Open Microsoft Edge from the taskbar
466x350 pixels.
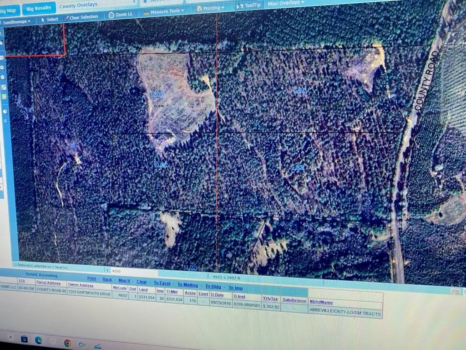pos(39,340)
